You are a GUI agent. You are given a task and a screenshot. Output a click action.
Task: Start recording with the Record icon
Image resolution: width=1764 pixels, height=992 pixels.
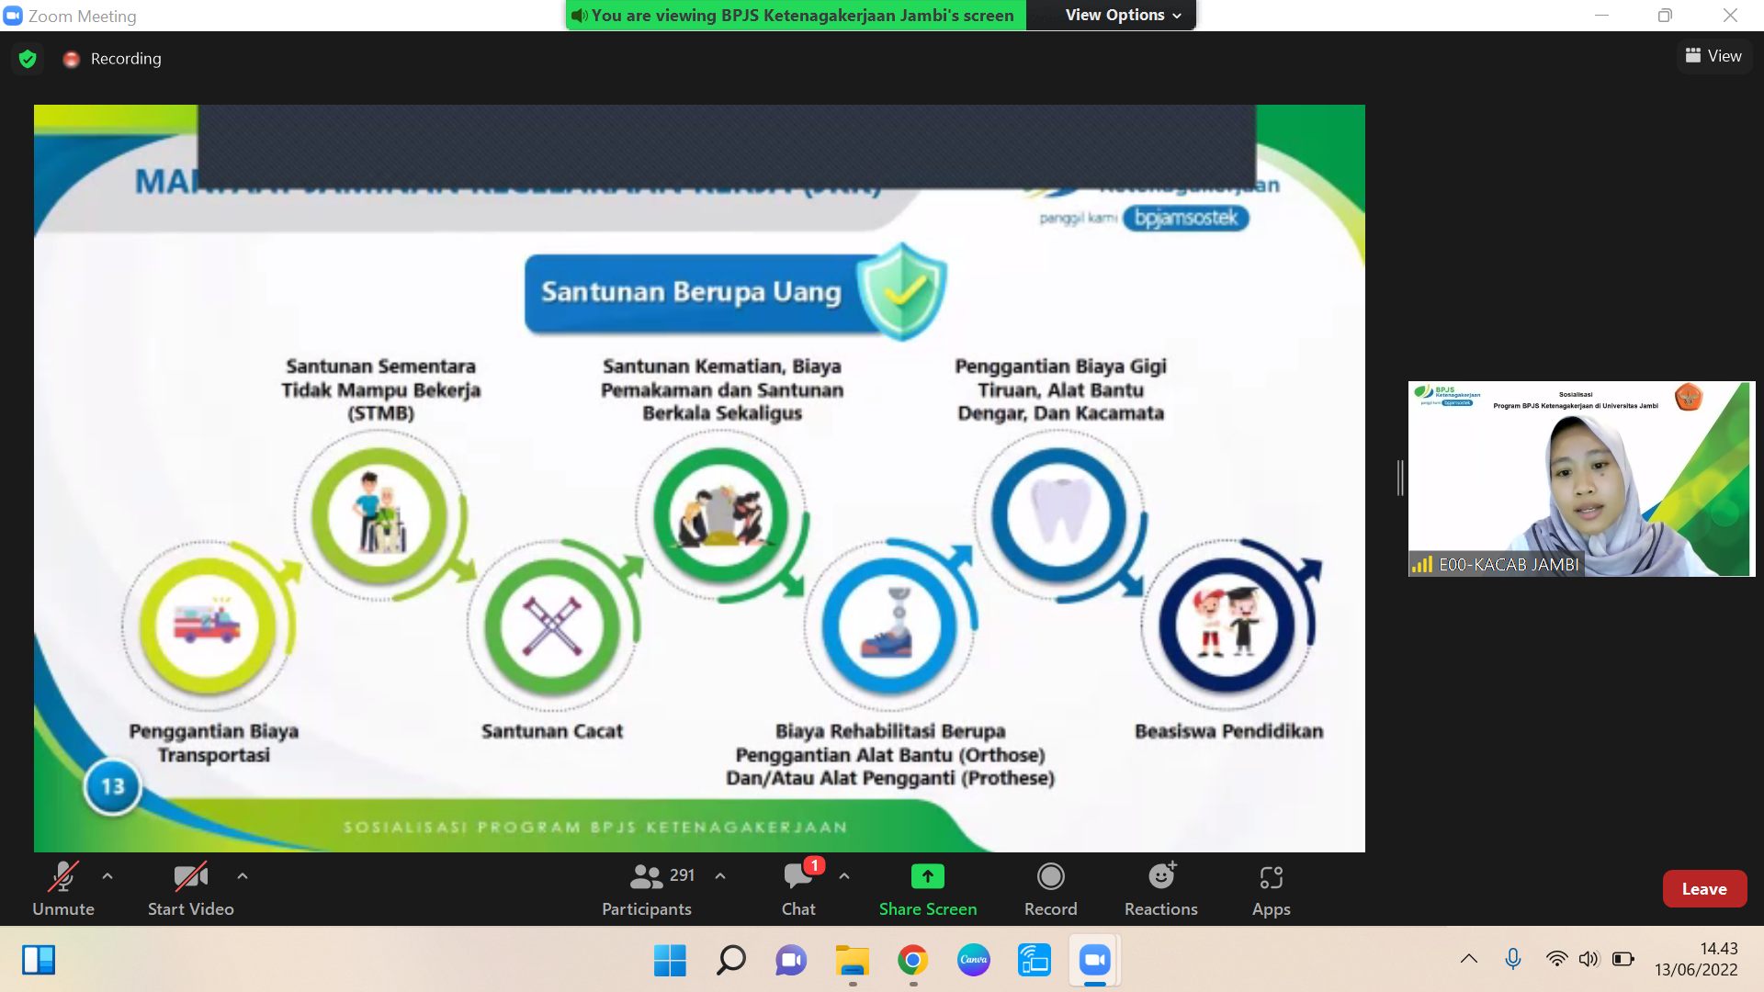tap(1050, 877)
